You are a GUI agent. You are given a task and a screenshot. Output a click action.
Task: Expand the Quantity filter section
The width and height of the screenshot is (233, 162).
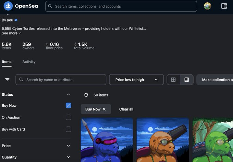68,157
